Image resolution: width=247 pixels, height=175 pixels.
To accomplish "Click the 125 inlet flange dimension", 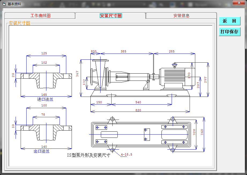I will [x=44, y=53].
